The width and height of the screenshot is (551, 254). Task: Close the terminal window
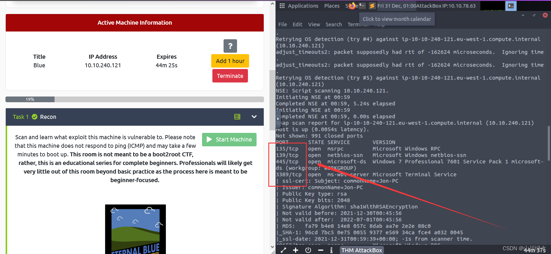coord(545,15)
